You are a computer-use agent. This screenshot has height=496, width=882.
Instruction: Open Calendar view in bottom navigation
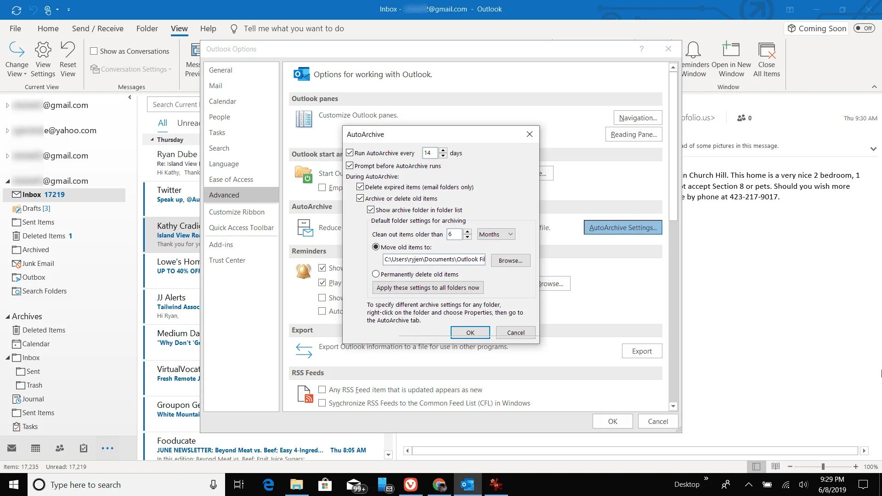[x=36, y=448]
